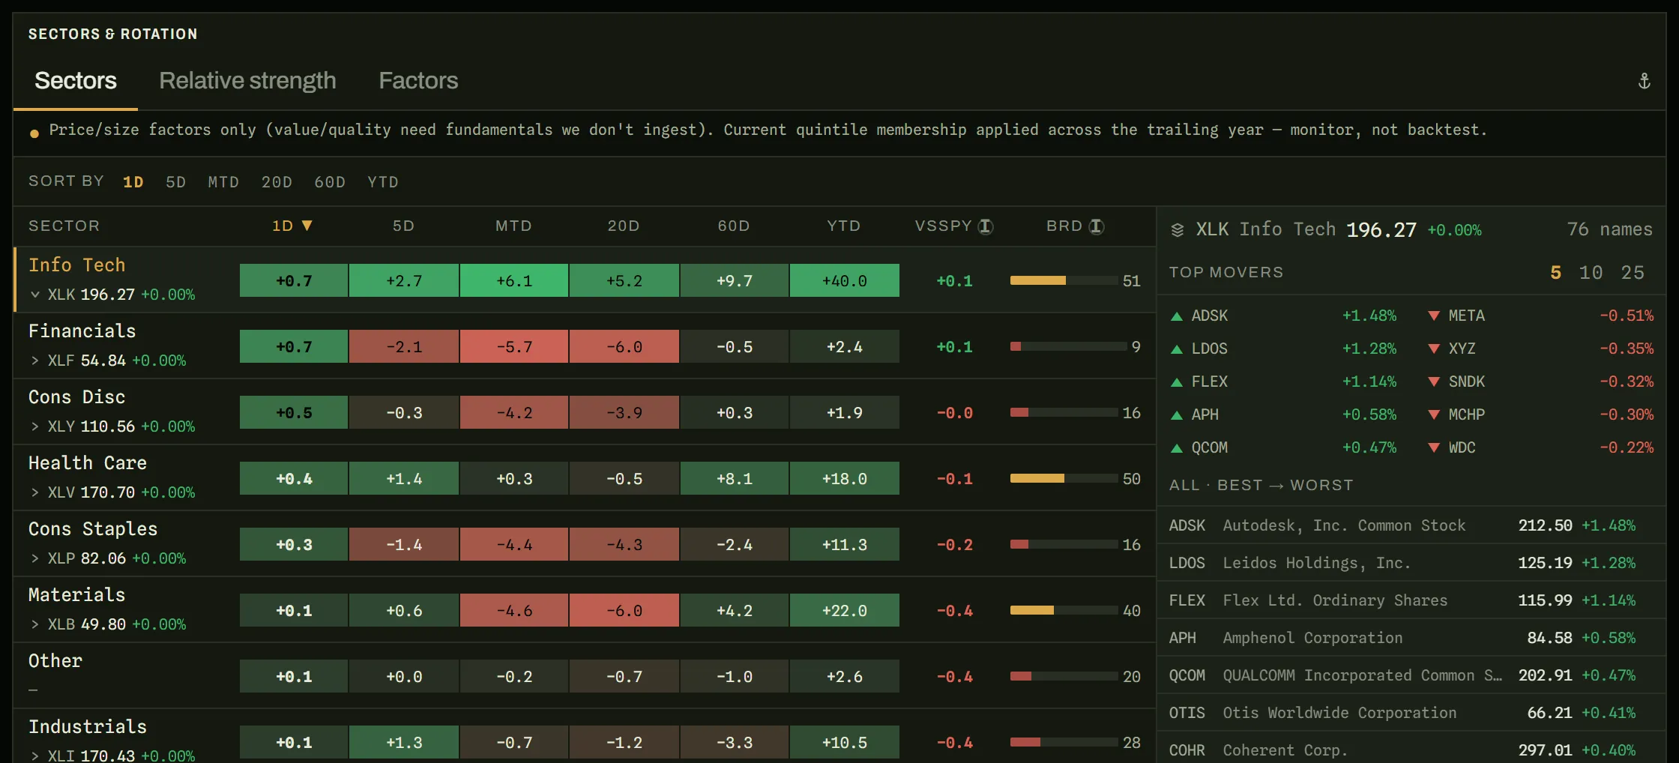Expand the Health Care XLV row

click(34, 492)
